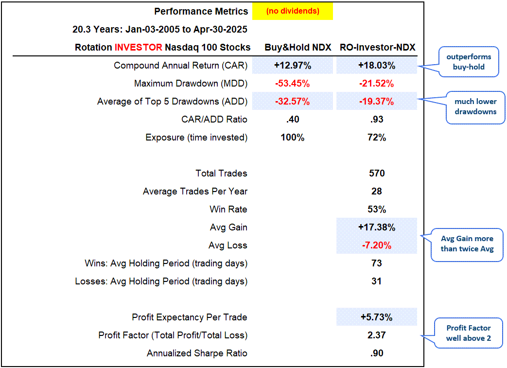Click the -7.20% average loss value
Image resolution: width=507 pixels, height=368 pixels.
377,245
